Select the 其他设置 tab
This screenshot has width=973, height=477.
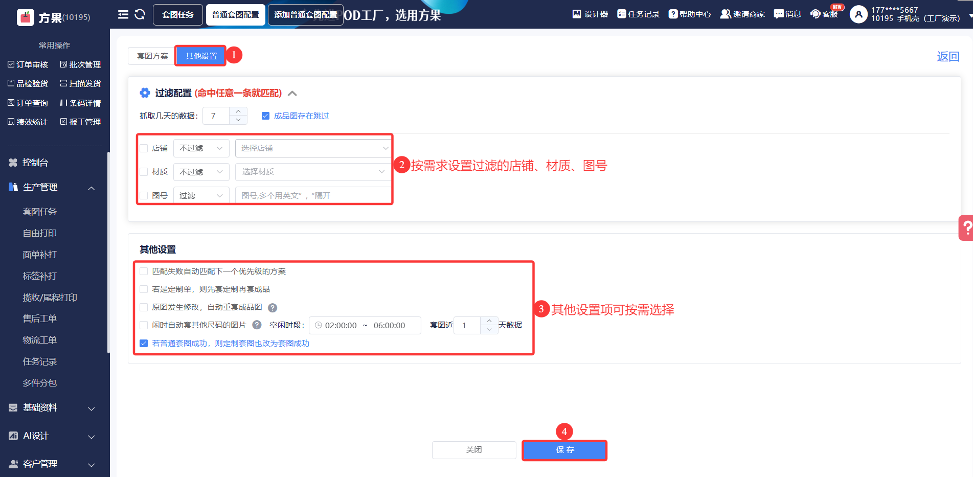[201, 56]
